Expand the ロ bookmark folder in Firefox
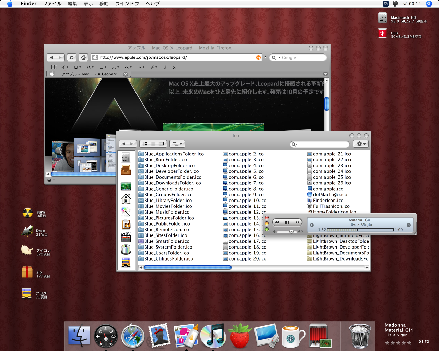The height and width of the screenshot is (351, 439). pyautogui.click(x=78, y=67)
